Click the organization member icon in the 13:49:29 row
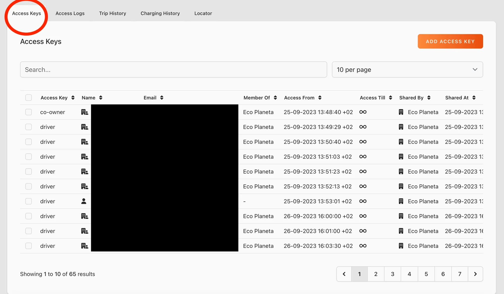 coord(84,127)
